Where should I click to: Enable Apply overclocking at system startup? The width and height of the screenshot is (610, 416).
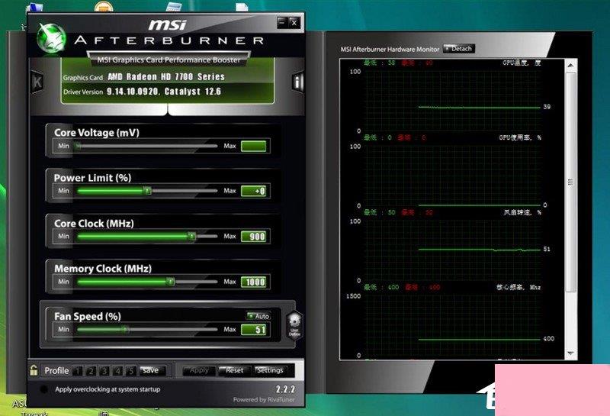coord(43,389)
